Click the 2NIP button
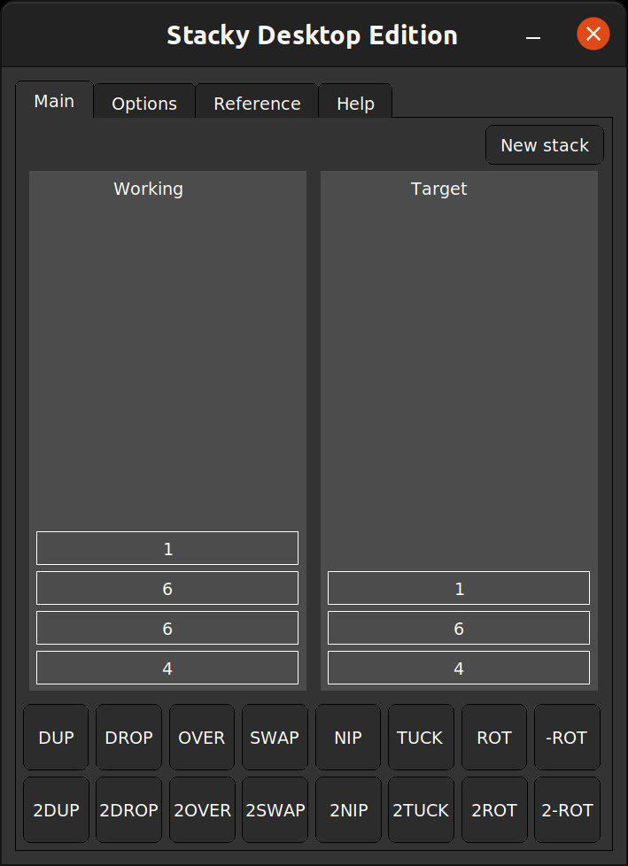 [x=347, y=809]
